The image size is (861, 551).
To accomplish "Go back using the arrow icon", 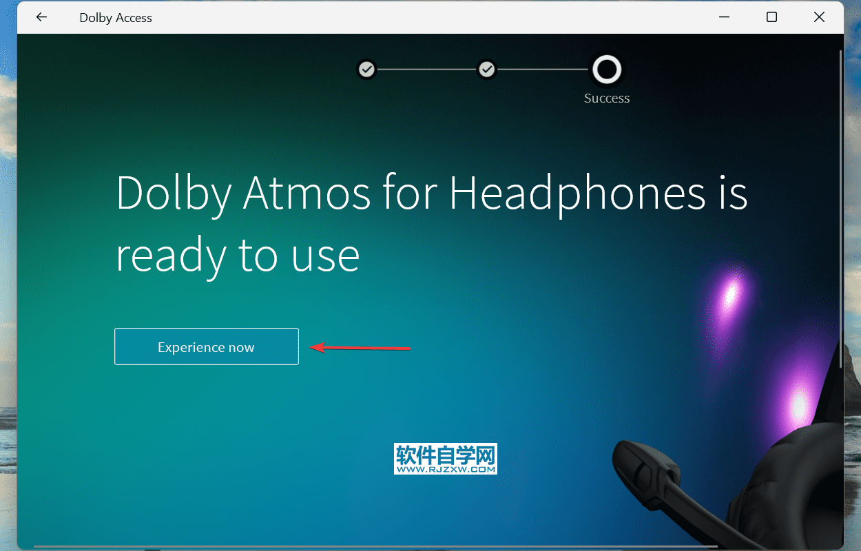I will 41,17.
